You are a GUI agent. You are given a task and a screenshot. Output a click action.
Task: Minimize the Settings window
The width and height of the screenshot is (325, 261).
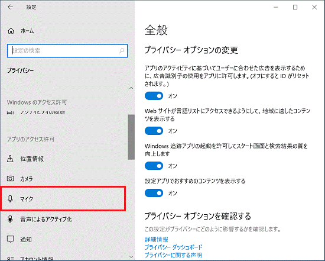(x=276, y=7)
